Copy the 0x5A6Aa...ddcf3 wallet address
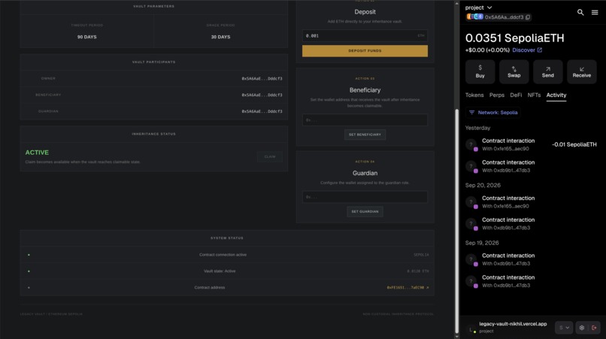The height and width of the screenshot is (339, 606). pyautogui.click(x=528, y=17)
